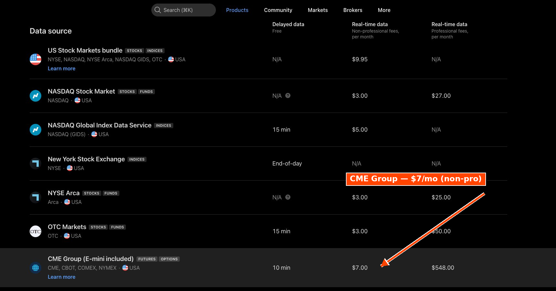Click the NYSE Arca logo icon
This screenshot has width=556, height=291.
35,197
